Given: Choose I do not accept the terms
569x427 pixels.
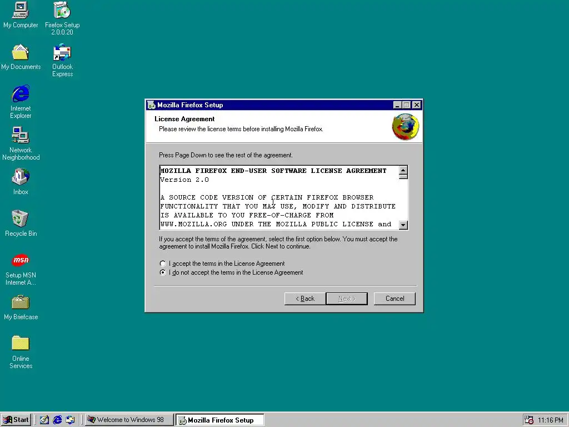Looking at the screenshot, I should coord(163,272).
